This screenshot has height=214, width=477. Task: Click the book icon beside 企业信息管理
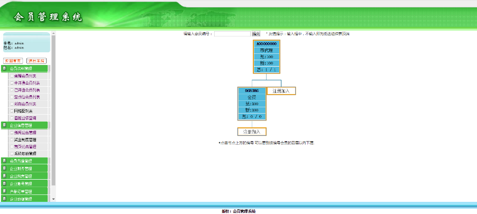[4, 125]
